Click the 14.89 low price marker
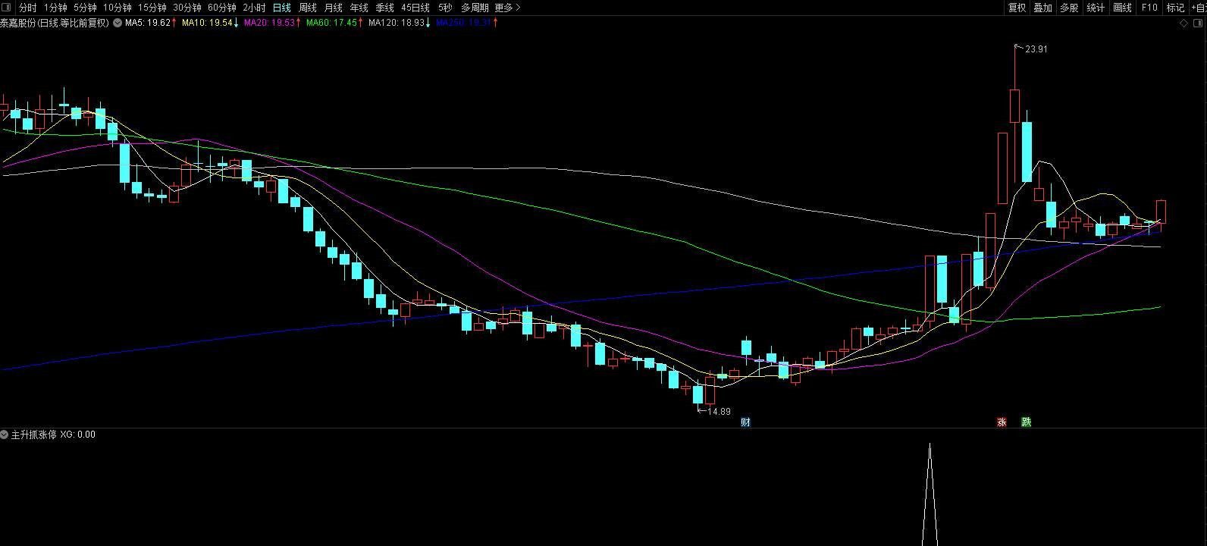Image resolution: width=1207 pixels, height=546 pixels. coord(718,412)
